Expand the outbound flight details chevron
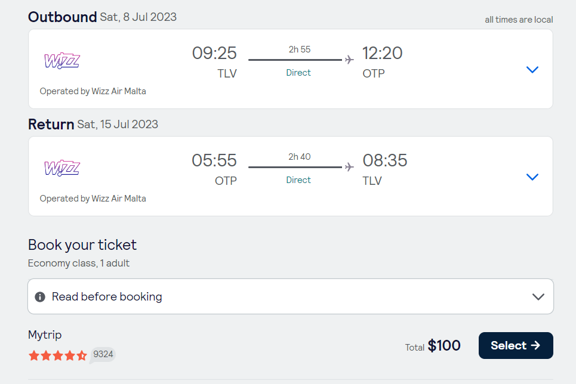The width and height of the screenshot is (576, 384). coord(532,70)
